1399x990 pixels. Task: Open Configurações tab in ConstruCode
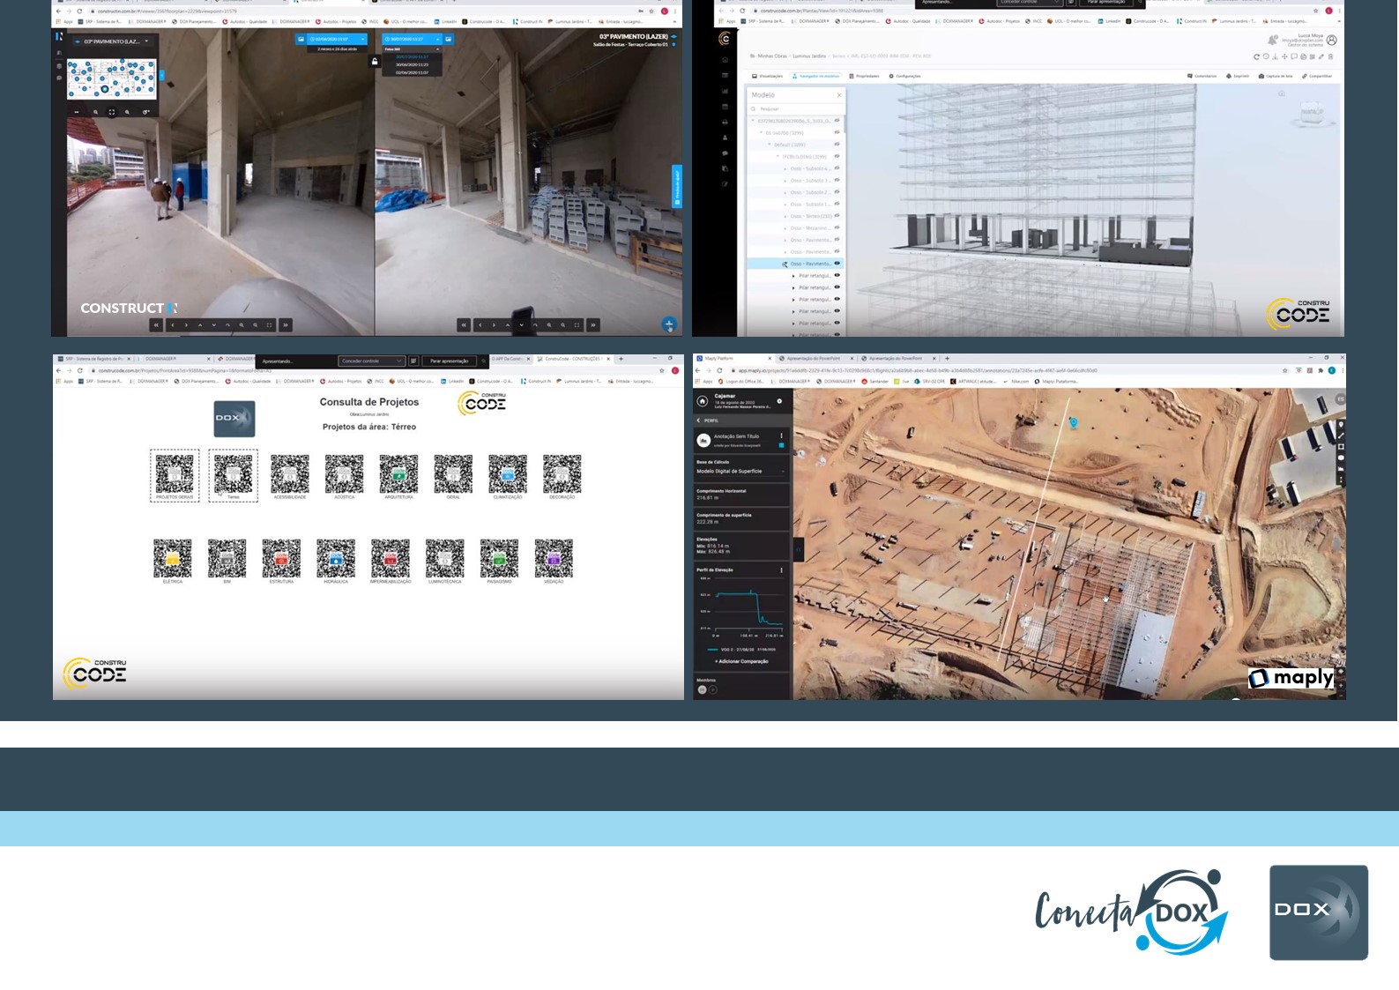[x=904, y=76]
